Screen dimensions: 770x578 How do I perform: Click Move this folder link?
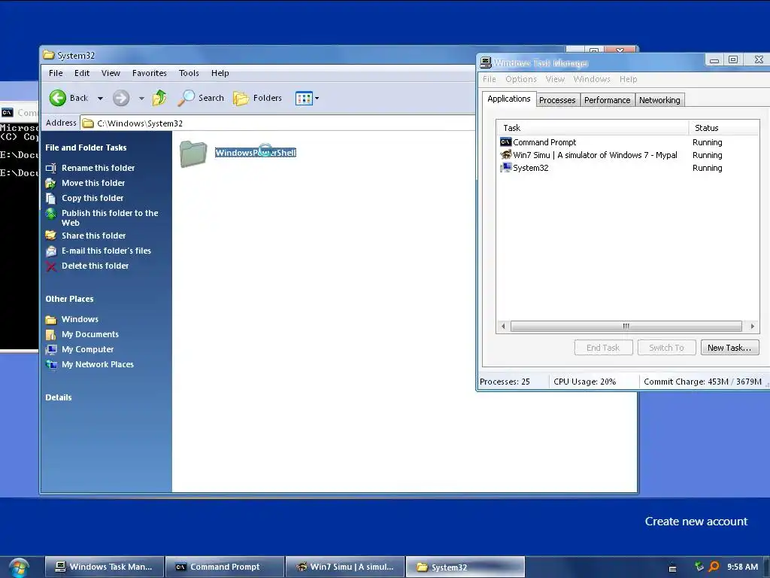92,183
